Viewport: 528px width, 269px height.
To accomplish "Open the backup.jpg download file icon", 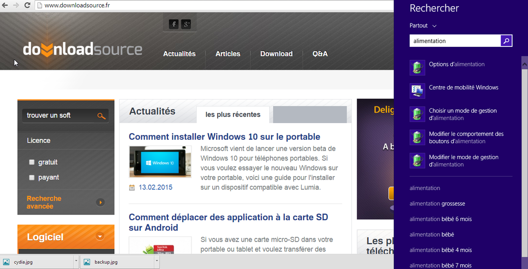I will [x=87, y=262].
